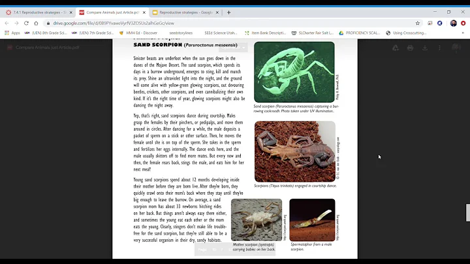
Task: Print the PDF document
Action: 411,48
